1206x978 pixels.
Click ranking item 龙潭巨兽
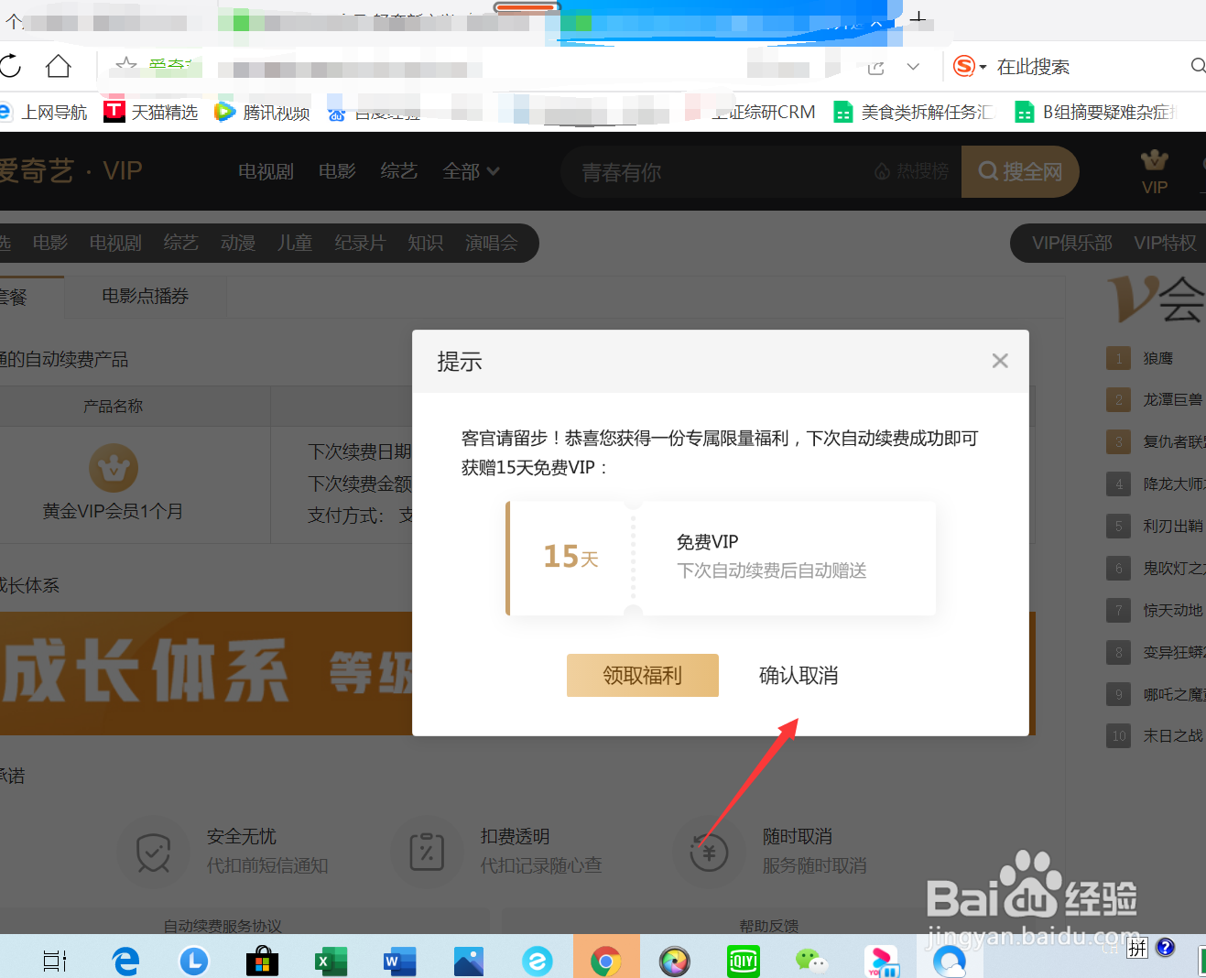(x=1173, y=400)
